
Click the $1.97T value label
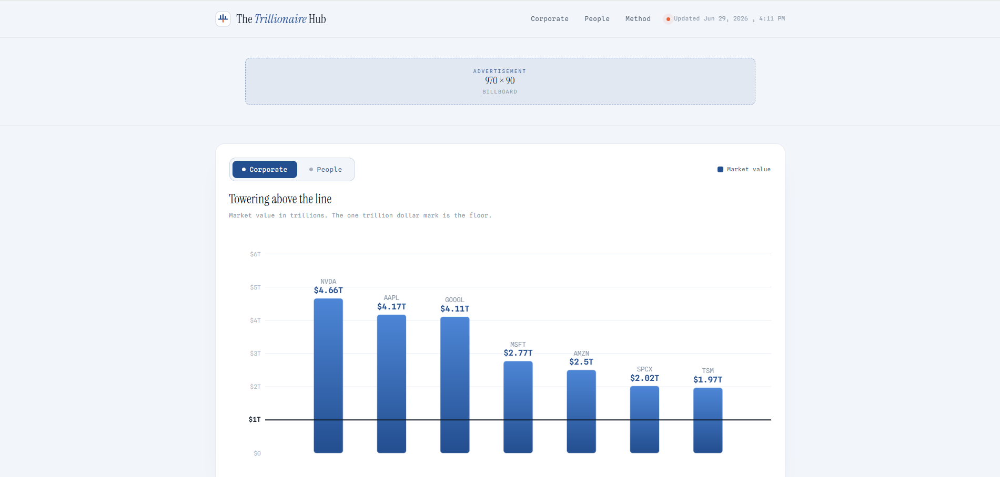pos(708,380)
